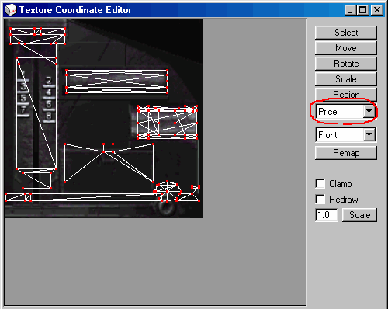Click the Region button
The image size is (388, 309).
pos(346,94)
